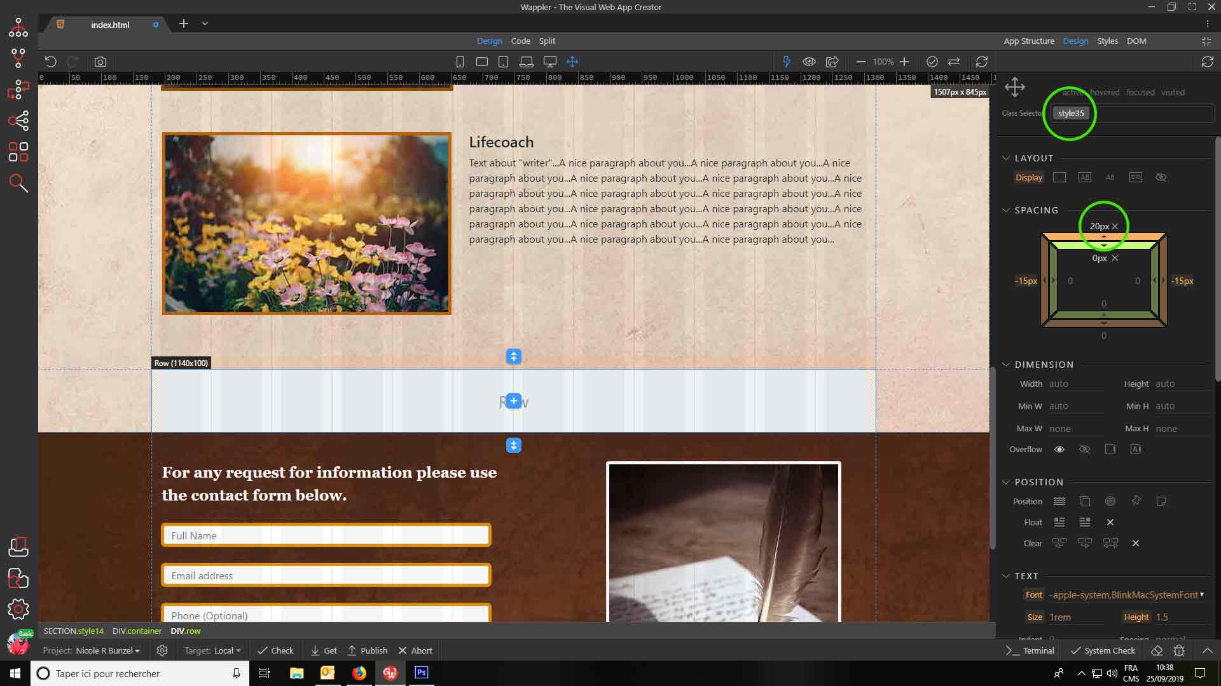Viewport: 1221px width, 686px height.
Task: Click the fit-to-view move arrows icon
Action: [x=572, y=62]
